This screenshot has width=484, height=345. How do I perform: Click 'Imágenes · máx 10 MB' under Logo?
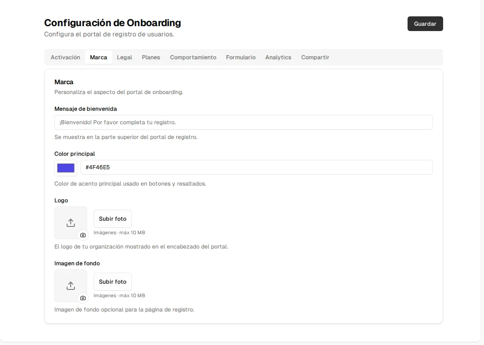coord(119,233)
